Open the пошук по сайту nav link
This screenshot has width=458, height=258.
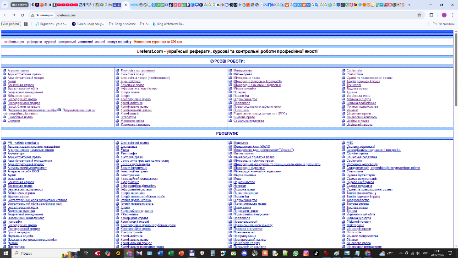coord(120,42)
